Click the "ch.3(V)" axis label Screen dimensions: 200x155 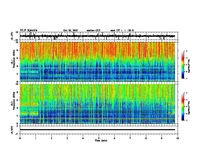[x=12, y=130]
